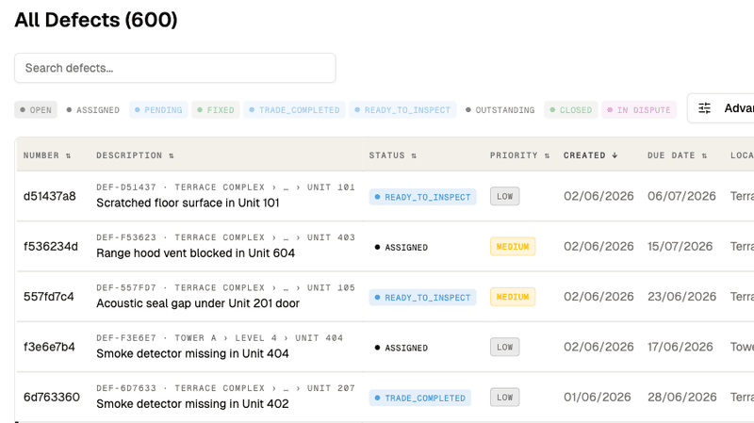Click the STATUS column header label

click(386, 155)
